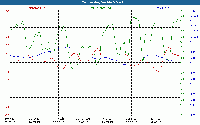200x125 pixels.
Task: Click the 'Dienstag' day label
Action: click(x=34, y=119)
